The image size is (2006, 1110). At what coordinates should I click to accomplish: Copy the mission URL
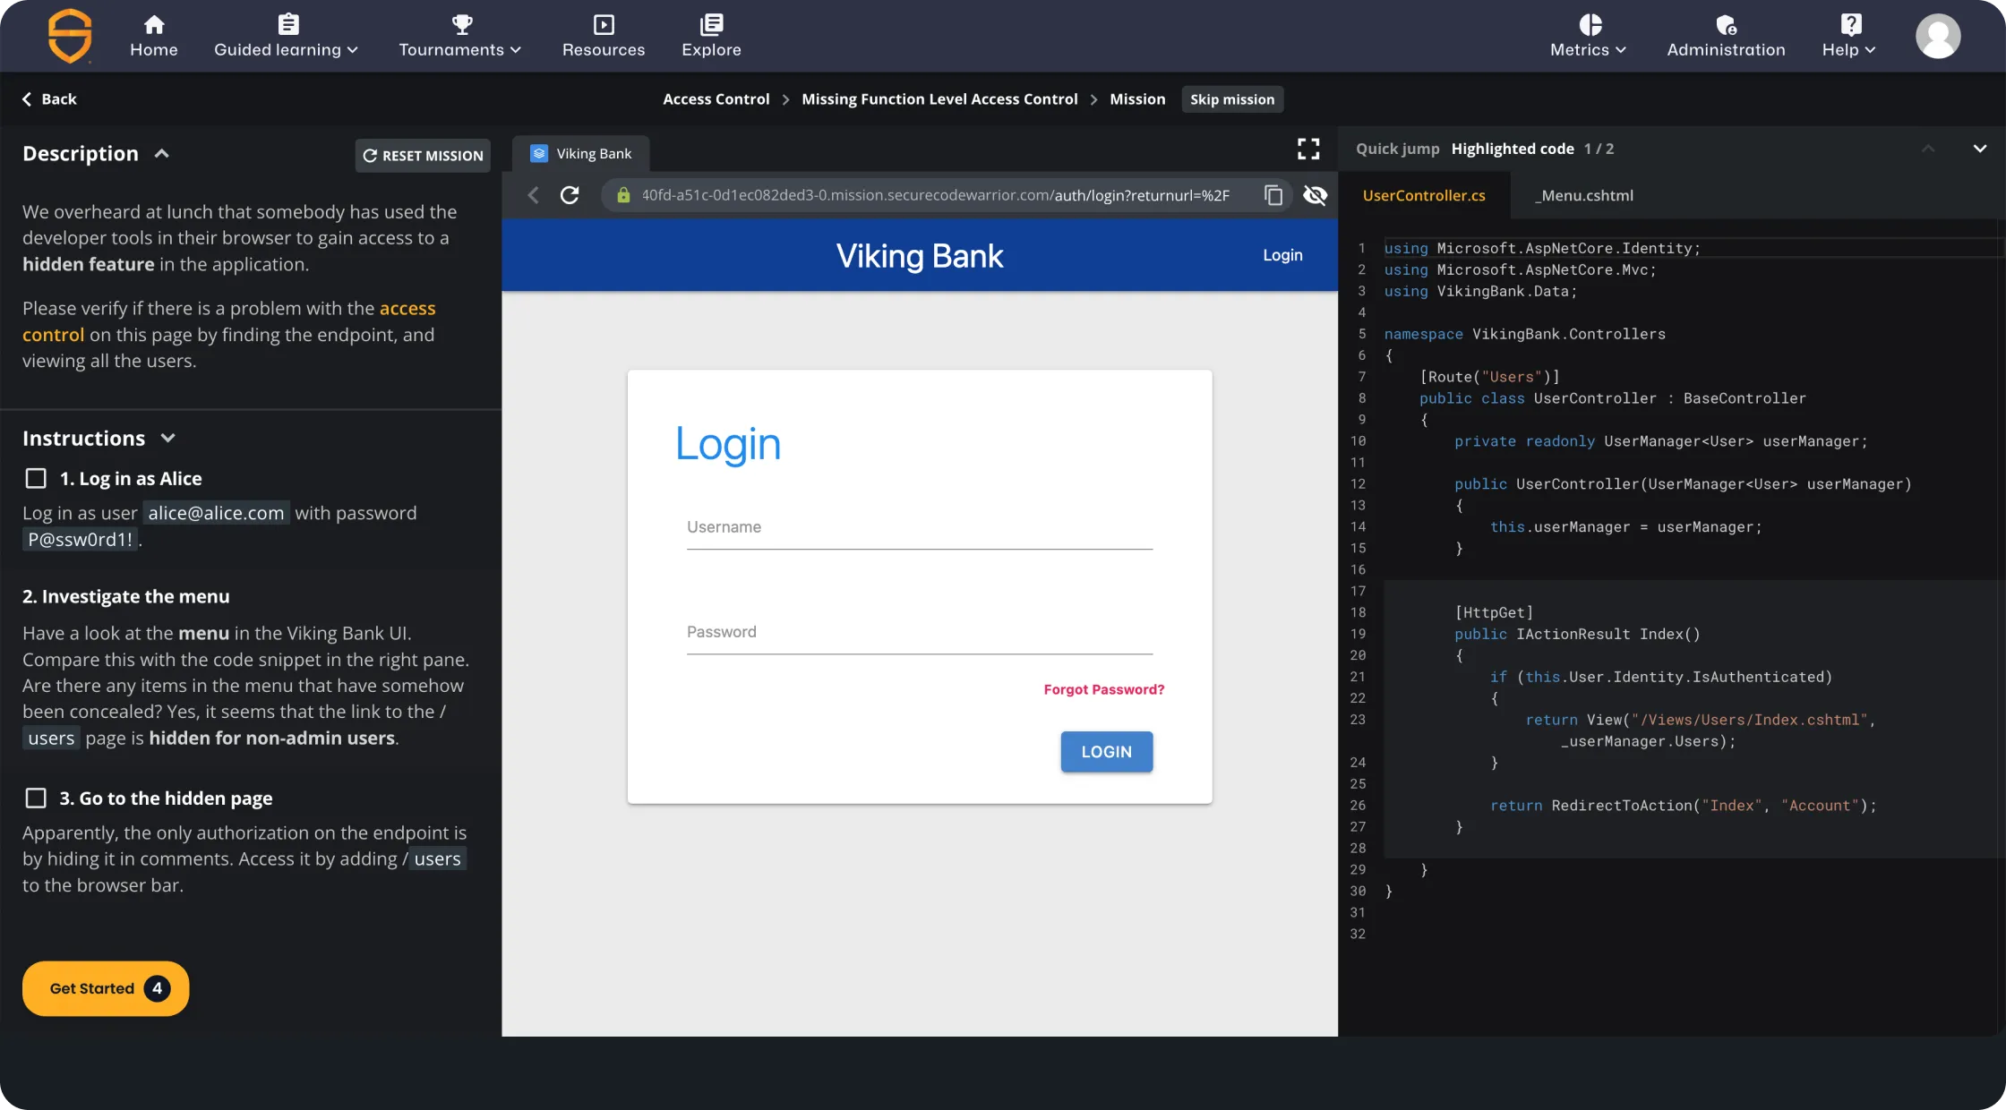click(1272, 194)
